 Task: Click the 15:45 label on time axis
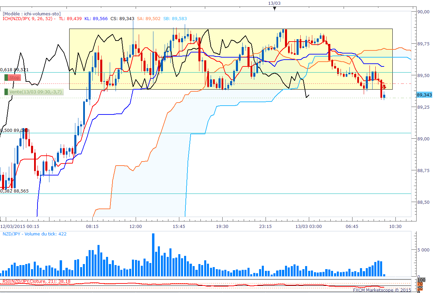[x=179, y=226]
